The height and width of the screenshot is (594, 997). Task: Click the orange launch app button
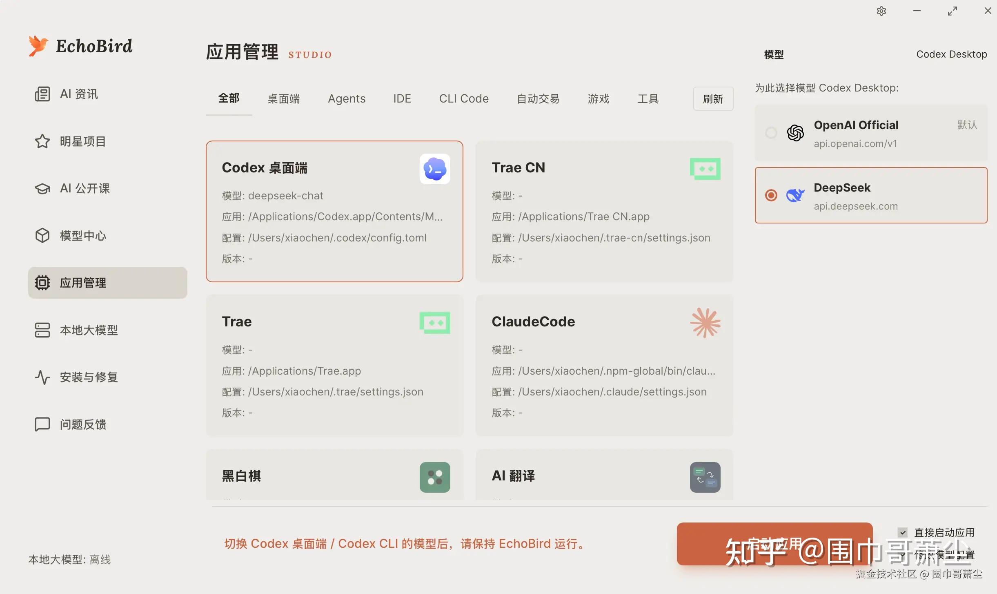(774, 544)
